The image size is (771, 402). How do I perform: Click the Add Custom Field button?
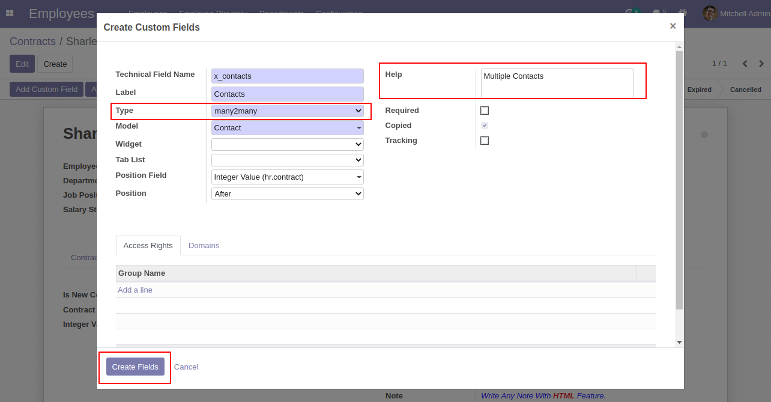click(46, 89)
